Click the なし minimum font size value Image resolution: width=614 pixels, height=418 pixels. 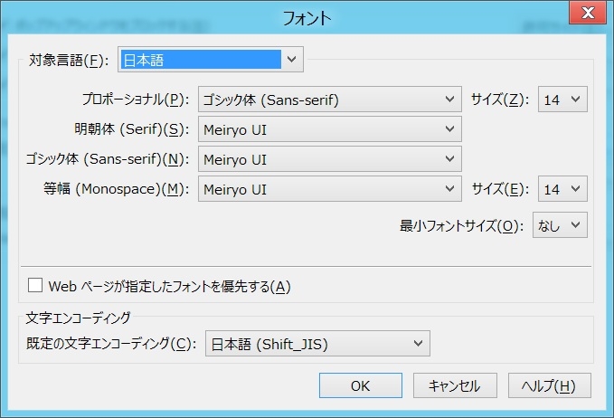tap(550, 224)
